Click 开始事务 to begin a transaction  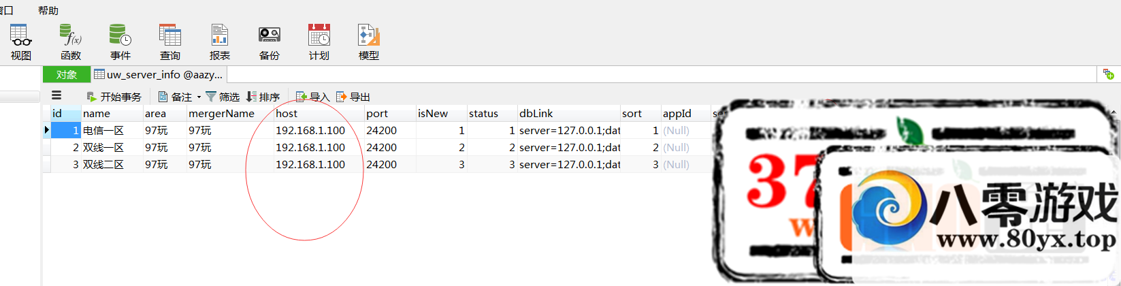tap(114, 97)
